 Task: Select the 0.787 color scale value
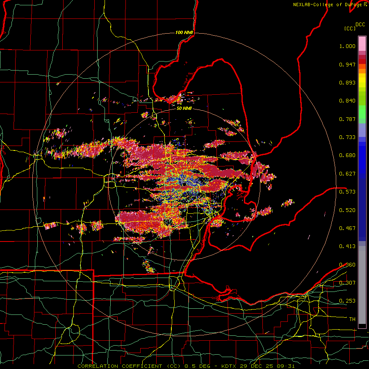347,119
